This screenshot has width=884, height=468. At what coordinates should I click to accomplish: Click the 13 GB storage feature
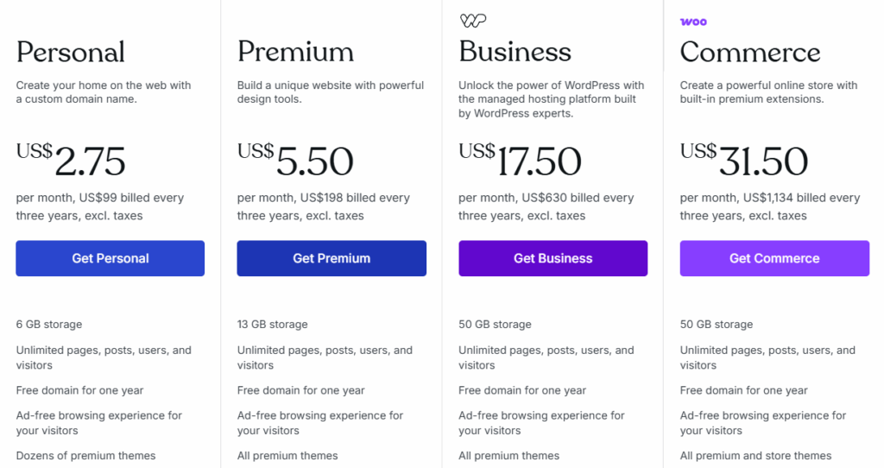tap(272, 324)
